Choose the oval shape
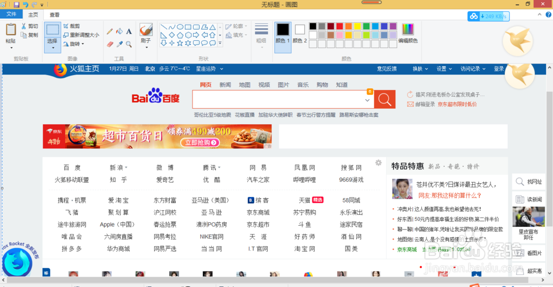The height and width of the screenshot is (287, 553). [x=180, y=27]
